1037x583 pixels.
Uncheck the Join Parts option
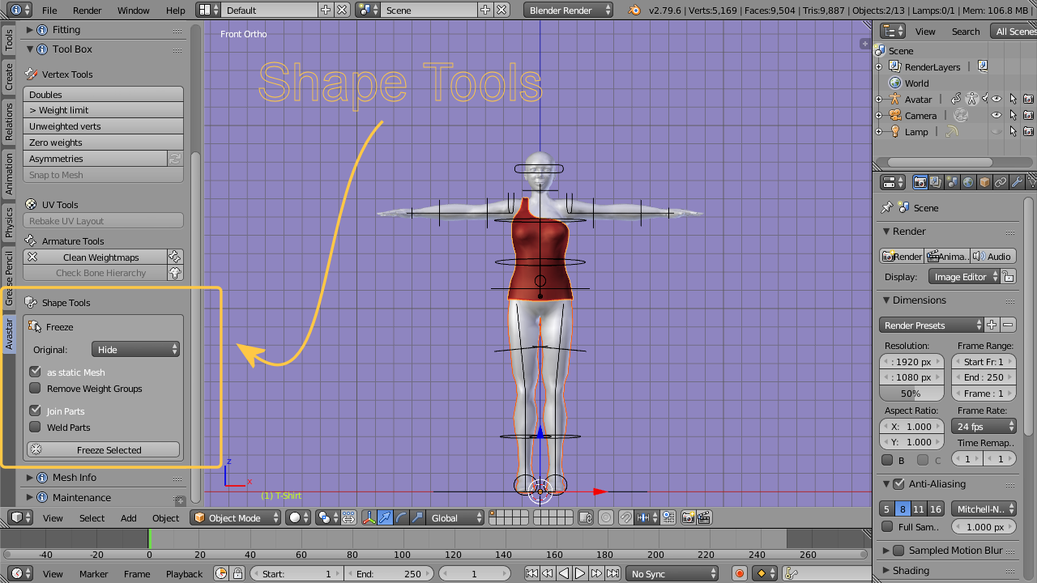coord(35,411)
